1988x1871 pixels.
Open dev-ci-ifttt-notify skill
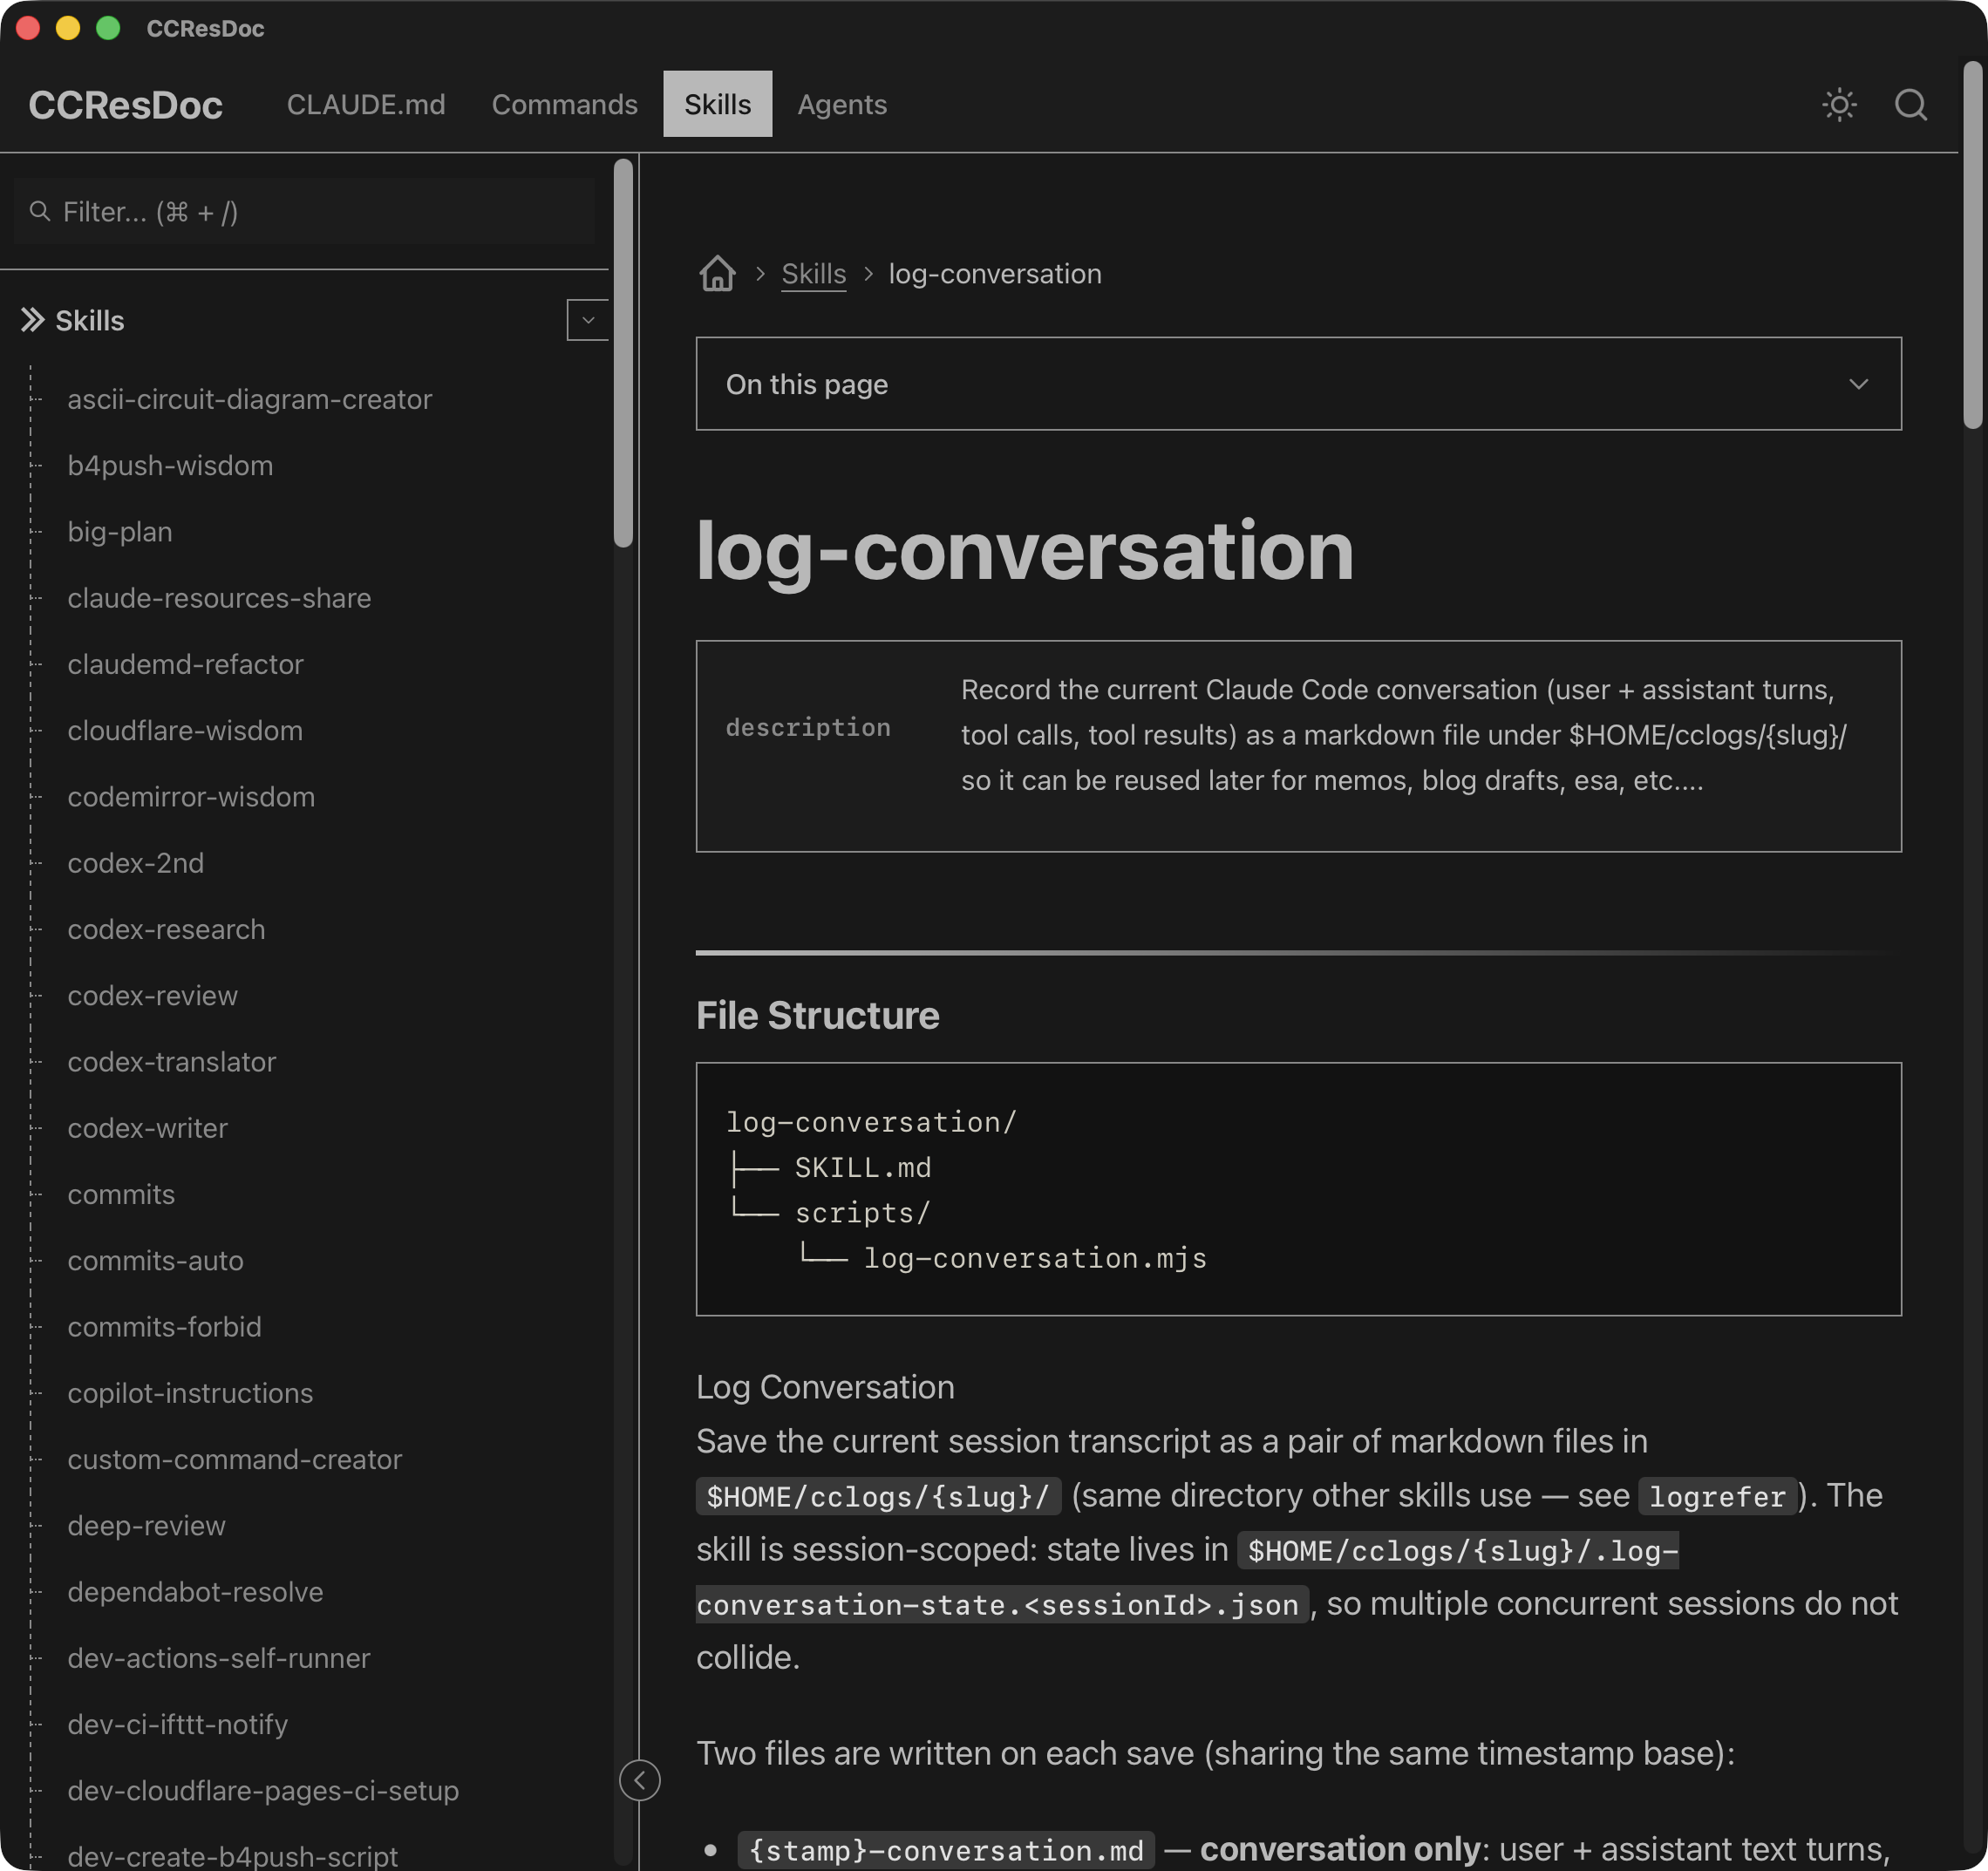click(178, 1724)
